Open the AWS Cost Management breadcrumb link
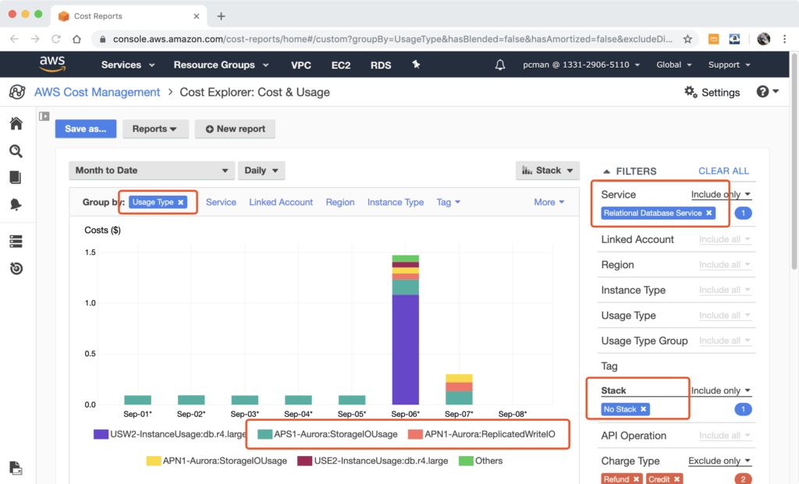The height and width of the screenshot is (484, 799). (x=97, y=92)
